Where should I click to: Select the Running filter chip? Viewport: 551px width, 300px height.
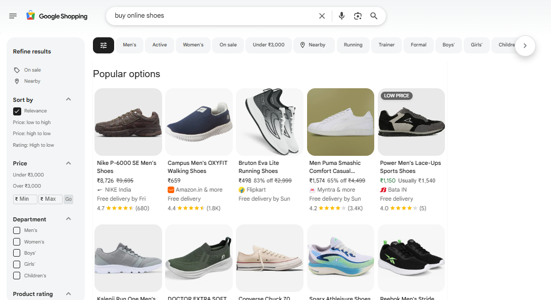(x=353, y=45)
